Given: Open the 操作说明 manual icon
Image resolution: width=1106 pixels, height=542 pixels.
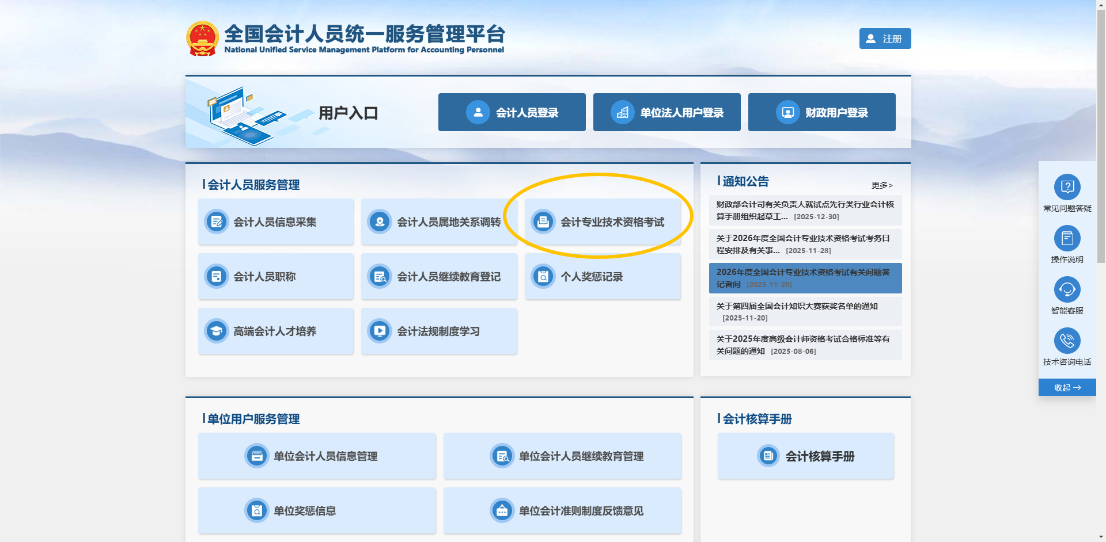Looking at the screenshot, I should click(x=1067, y=238).
